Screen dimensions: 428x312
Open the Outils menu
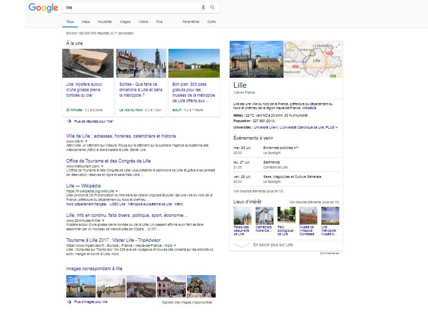[x=211, y=21]
